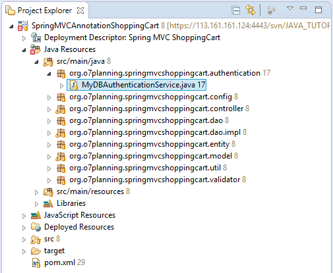Select JavaScript Resources item
This screenshot has width=333, height=273.
click(x=80, y=215)
